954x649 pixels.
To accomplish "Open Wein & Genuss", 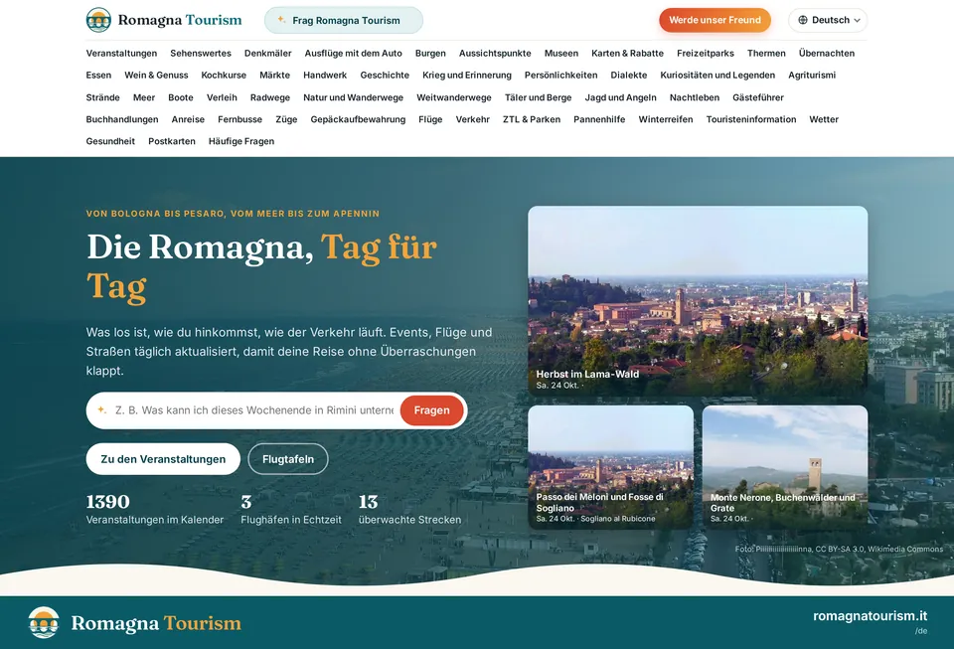I will click(156, 76).
